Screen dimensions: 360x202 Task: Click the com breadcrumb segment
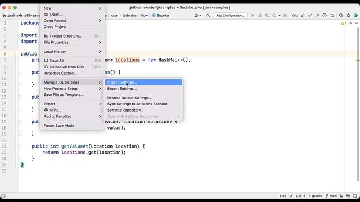[x=115, y=15]
